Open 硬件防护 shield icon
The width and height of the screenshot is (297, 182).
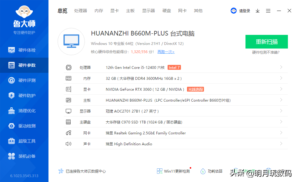pyautogui.click(x=12, y=95)
